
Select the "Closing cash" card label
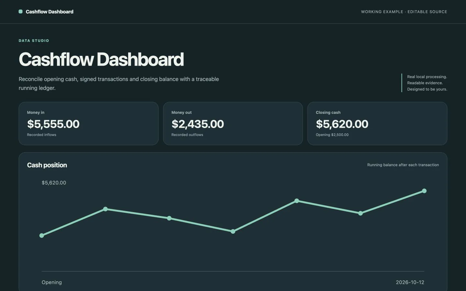[328, 113]
